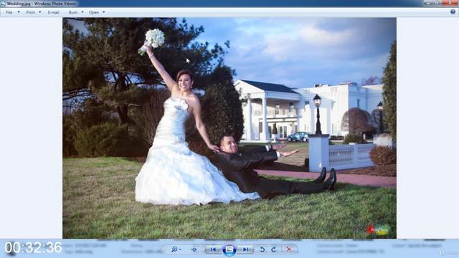This screenshot has height=258, width=459.
Task: Advance to the next photo
Action: [245, 249]
